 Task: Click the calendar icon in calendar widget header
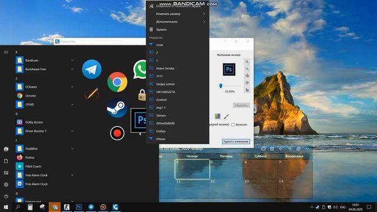272,149
